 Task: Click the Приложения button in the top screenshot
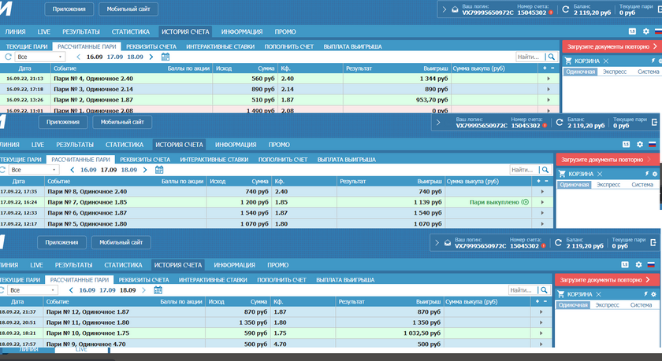[x=69, y=9]
